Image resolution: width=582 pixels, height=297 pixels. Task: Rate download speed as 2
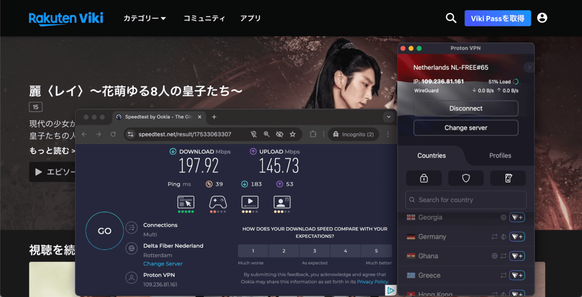(x=284, y=251)
